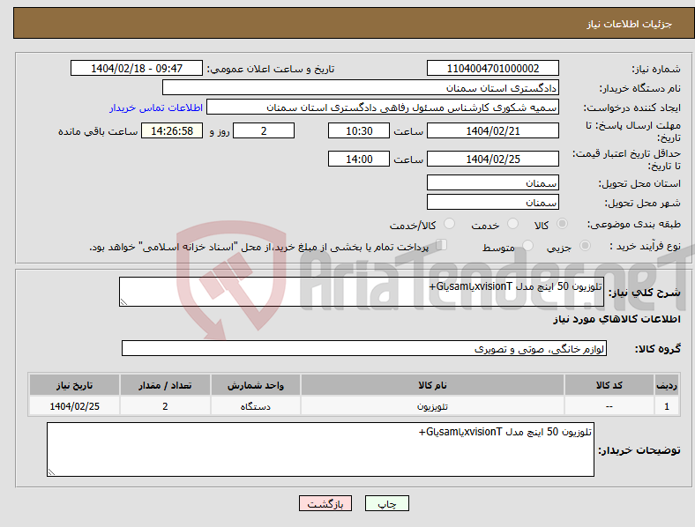695x527 pixels.
Task: Select the متوسط purchase type radio
Action: pyautogui.click(x=528, y=245)
